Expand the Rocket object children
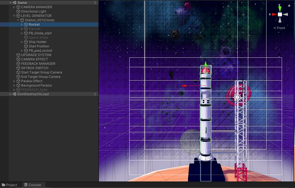Image resolution: width=295 pixels, height=188 pixels. (22, 24)
